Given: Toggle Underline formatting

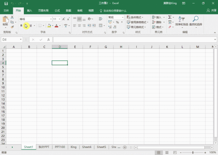Looking at the screenshot, I should pos(31,26).
